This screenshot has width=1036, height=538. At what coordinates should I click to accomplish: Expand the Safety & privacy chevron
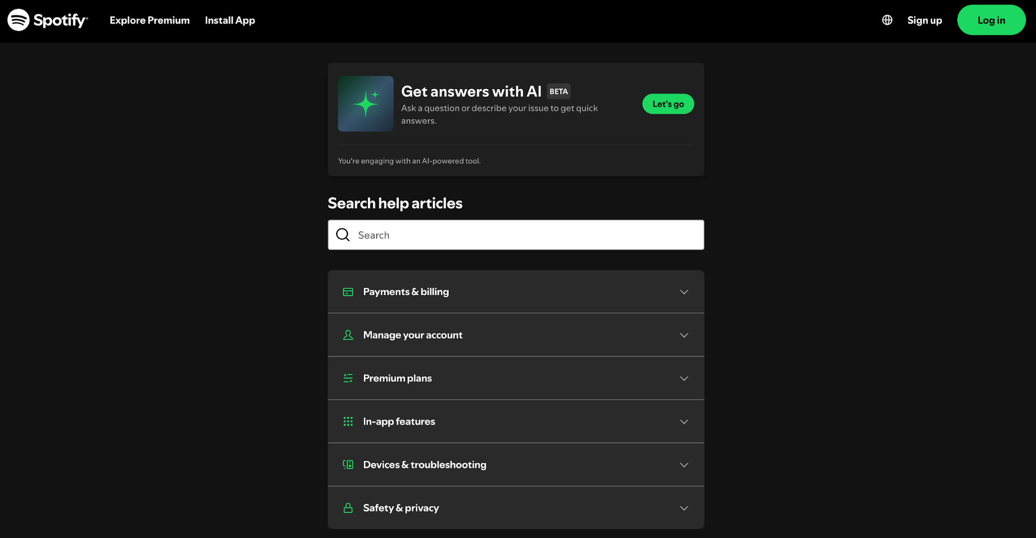684,508
